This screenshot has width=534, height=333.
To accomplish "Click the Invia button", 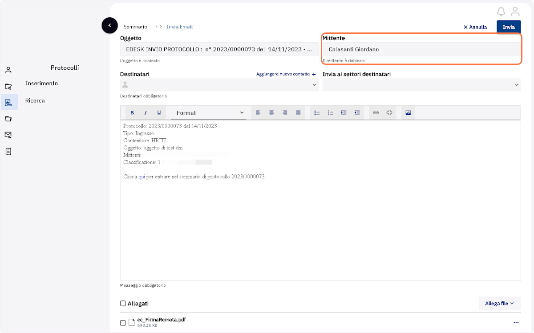I will (509, 27).
